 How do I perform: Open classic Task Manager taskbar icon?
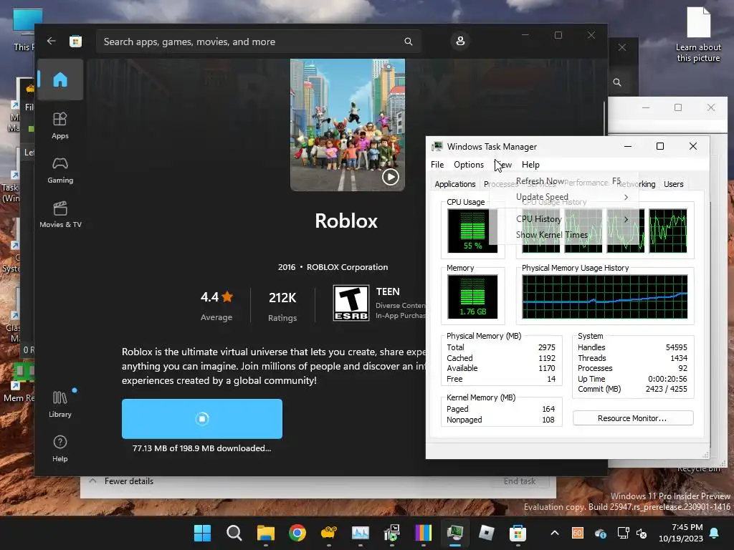point(454,533)
